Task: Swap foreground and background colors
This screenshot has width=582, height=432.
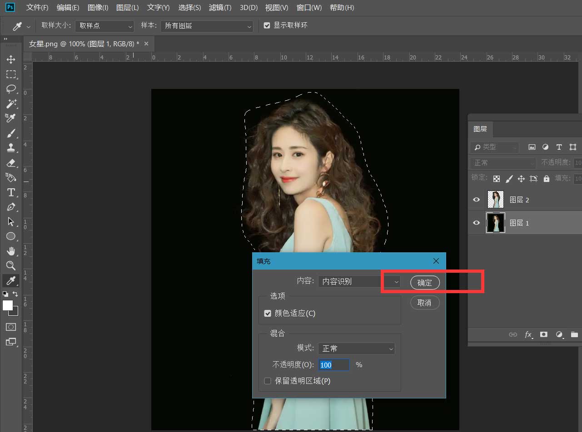Action: pos(15,294)
